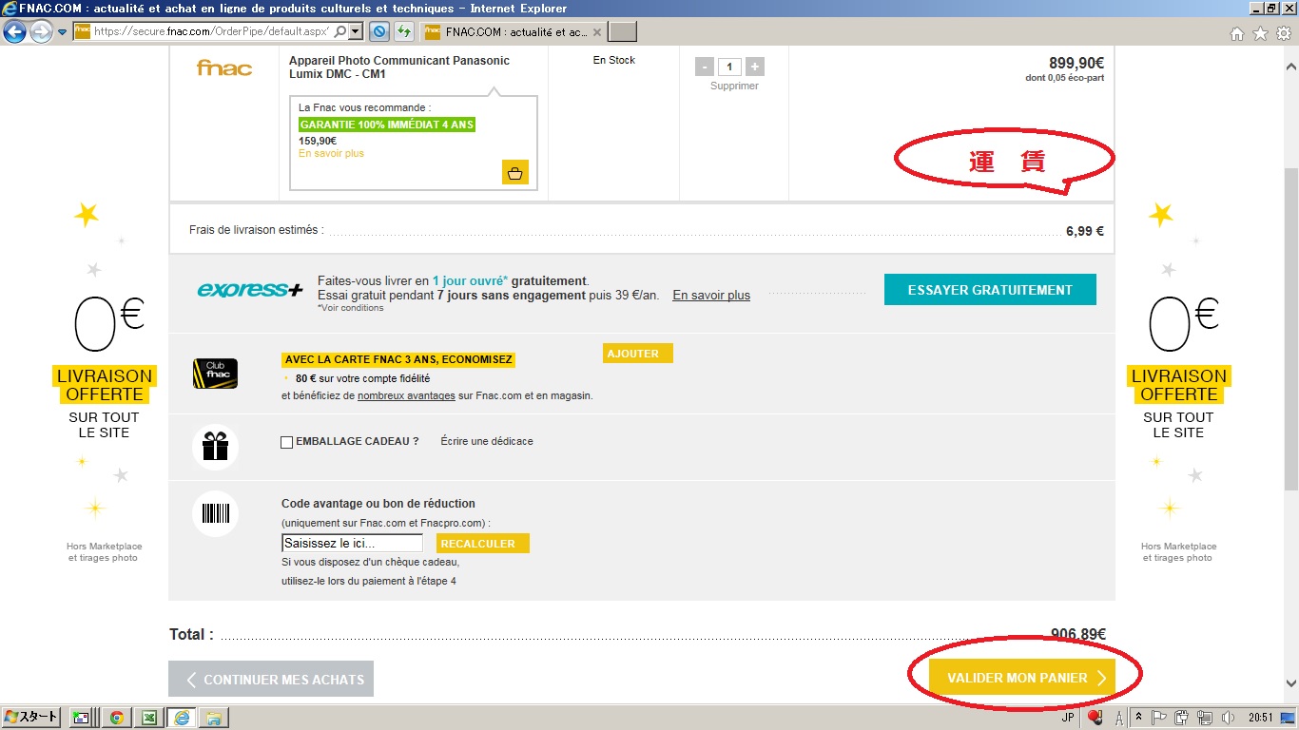Click the page scrollbar up arrow
Viewport: 1299px width, 730px height.
pyautogui.click(x=1290, y=67)
